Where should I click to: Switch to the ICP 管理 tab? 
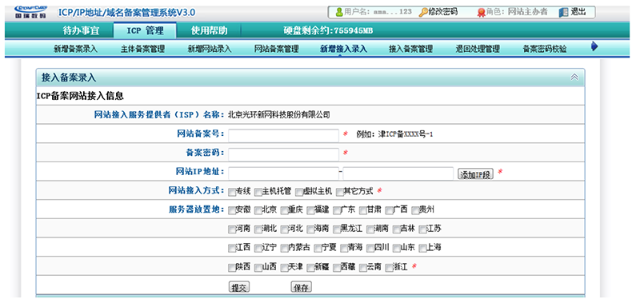(x=145, y=30)
